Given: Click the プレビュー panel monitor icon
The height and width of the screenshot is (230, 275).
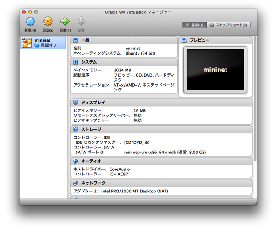Looking at the screenshot, I should pyautogui.click(x=184, y=40).
